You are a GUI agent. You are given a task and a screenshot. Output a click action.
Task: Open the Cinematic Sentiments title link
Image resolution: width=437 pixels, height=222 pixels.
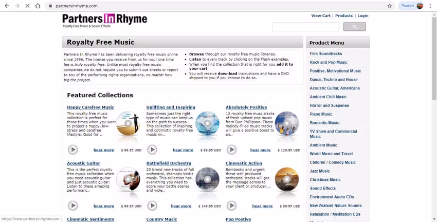point(90,219)
